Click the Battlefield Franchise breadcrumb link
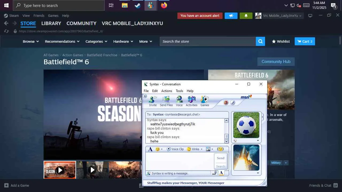Image resolution: width=342 pixels, height=192 pixels. tap(102, 55)
